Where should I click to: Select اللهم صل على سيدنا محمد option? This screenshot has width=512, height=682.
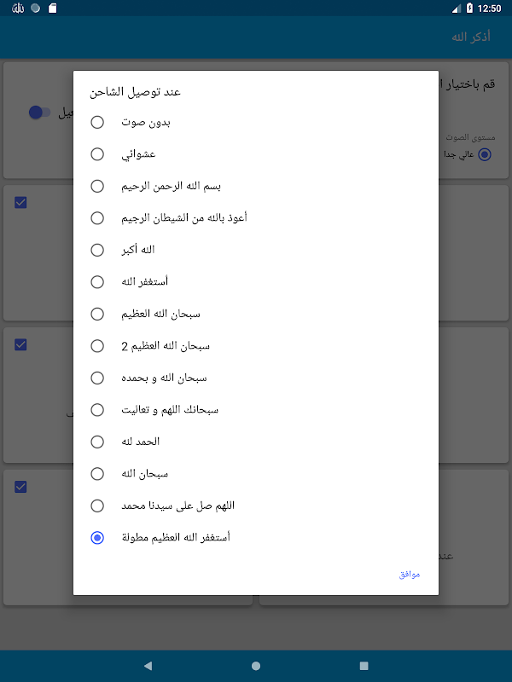pyautogui.click(x=256, y=506)
